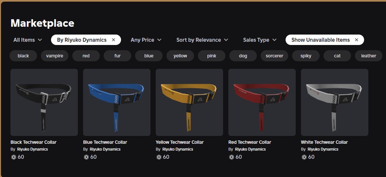386x177 pixels.
Task: Open the Sort by Relevance dropdown
Action: pyautogui.click(x=202, y=40)
